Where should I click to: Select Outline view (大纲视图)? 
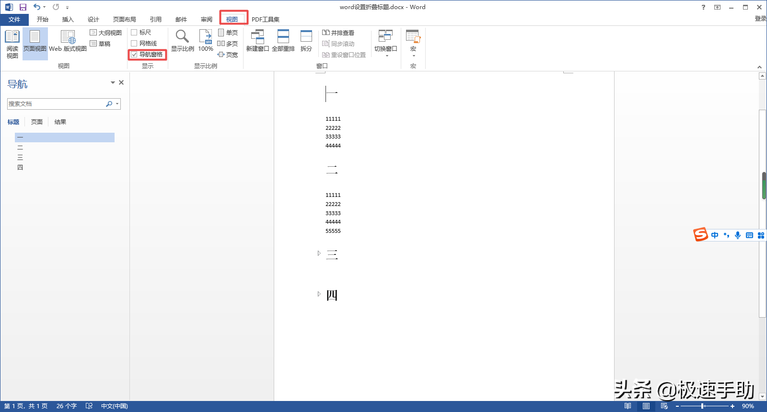pyautogui.click(x=106, y=33)
